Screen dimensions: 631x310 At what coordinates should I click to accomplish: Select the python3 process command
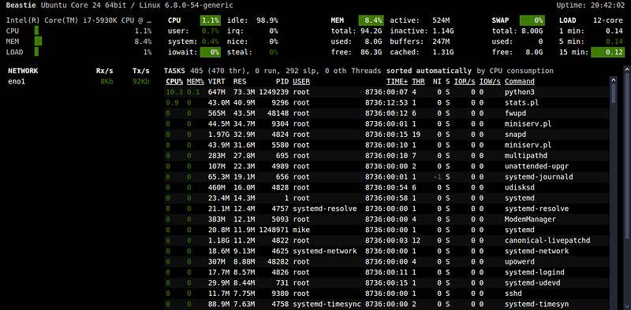pos(520,92)
